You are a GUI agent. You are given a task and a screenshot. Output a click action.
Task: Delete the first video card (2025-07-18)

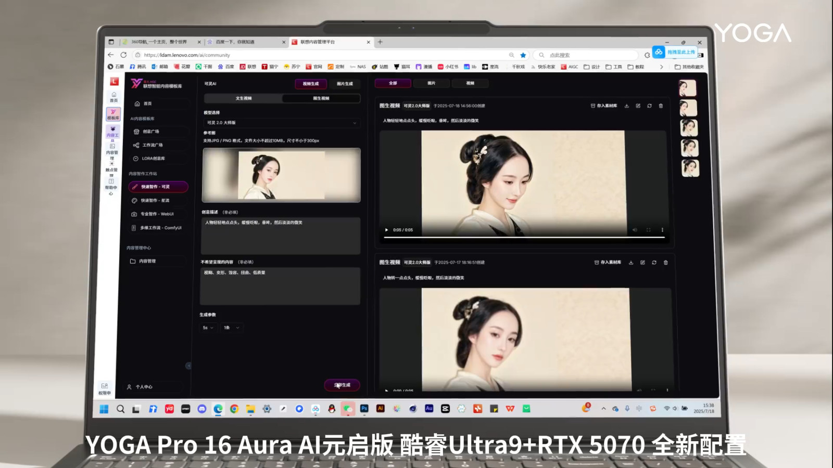tap(661, 106)
